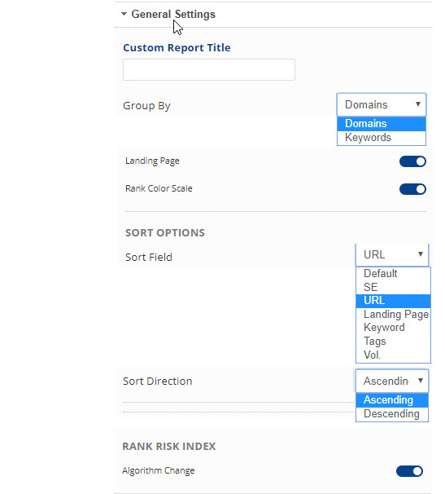This screenshot has height=494, width=445.
Task: Select Descending sort direction option
Action: click(x=392, y=414)
